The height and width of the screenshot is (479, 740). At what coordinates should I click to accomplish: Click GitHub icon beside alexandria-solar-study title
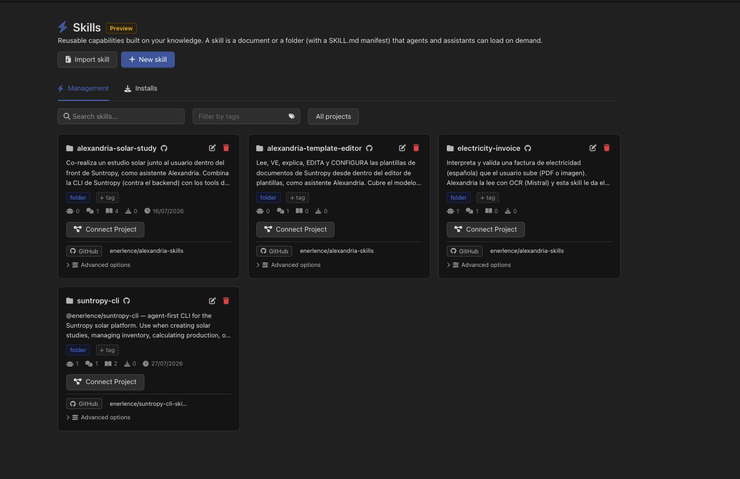164,148
